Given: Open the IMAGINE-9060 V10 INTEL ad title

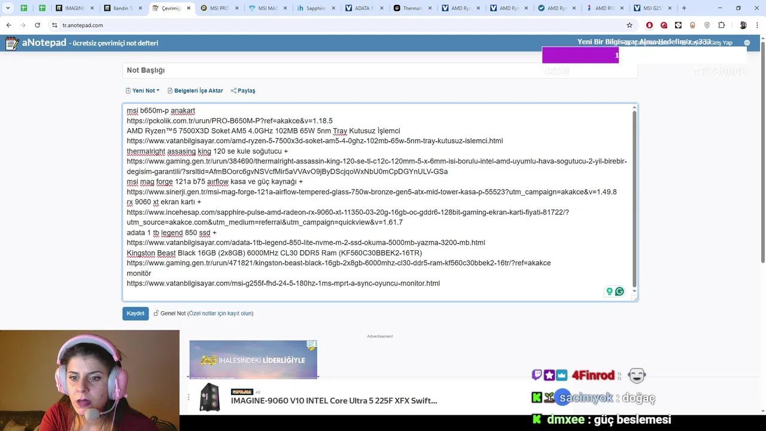Looking at the screenshot, I should (334, 401).
